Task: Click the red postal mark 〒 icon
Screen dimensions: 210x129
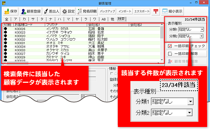Action: pyautogui.click(x=156, y=11)
